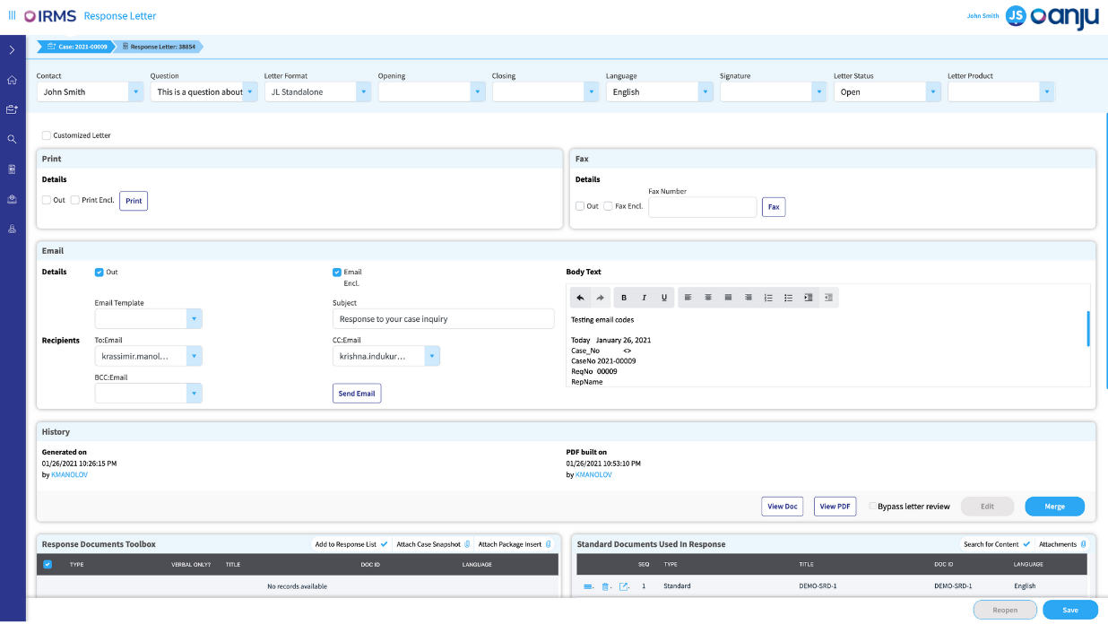
Task: Click in the Fax Number field
Action: [703, 207]
